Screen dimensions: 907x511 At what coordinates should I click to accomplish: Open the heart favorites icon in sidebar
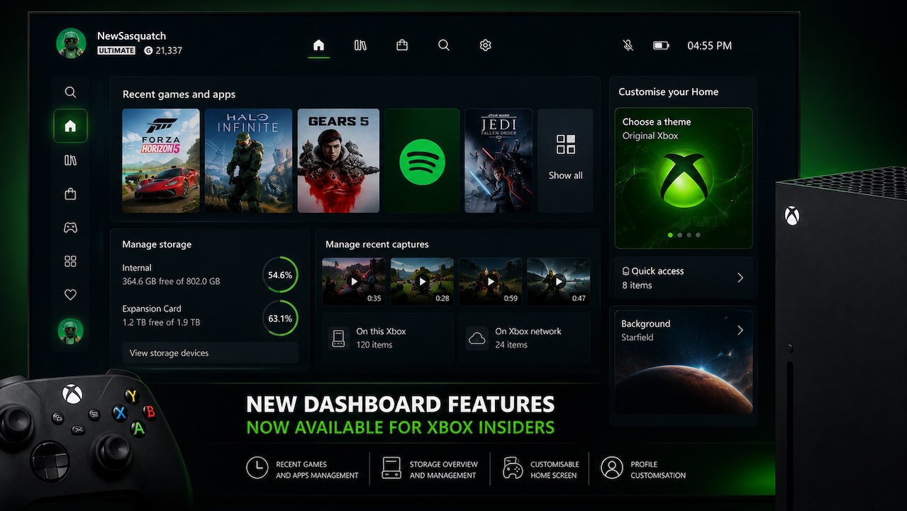click(x=70, y=295)
